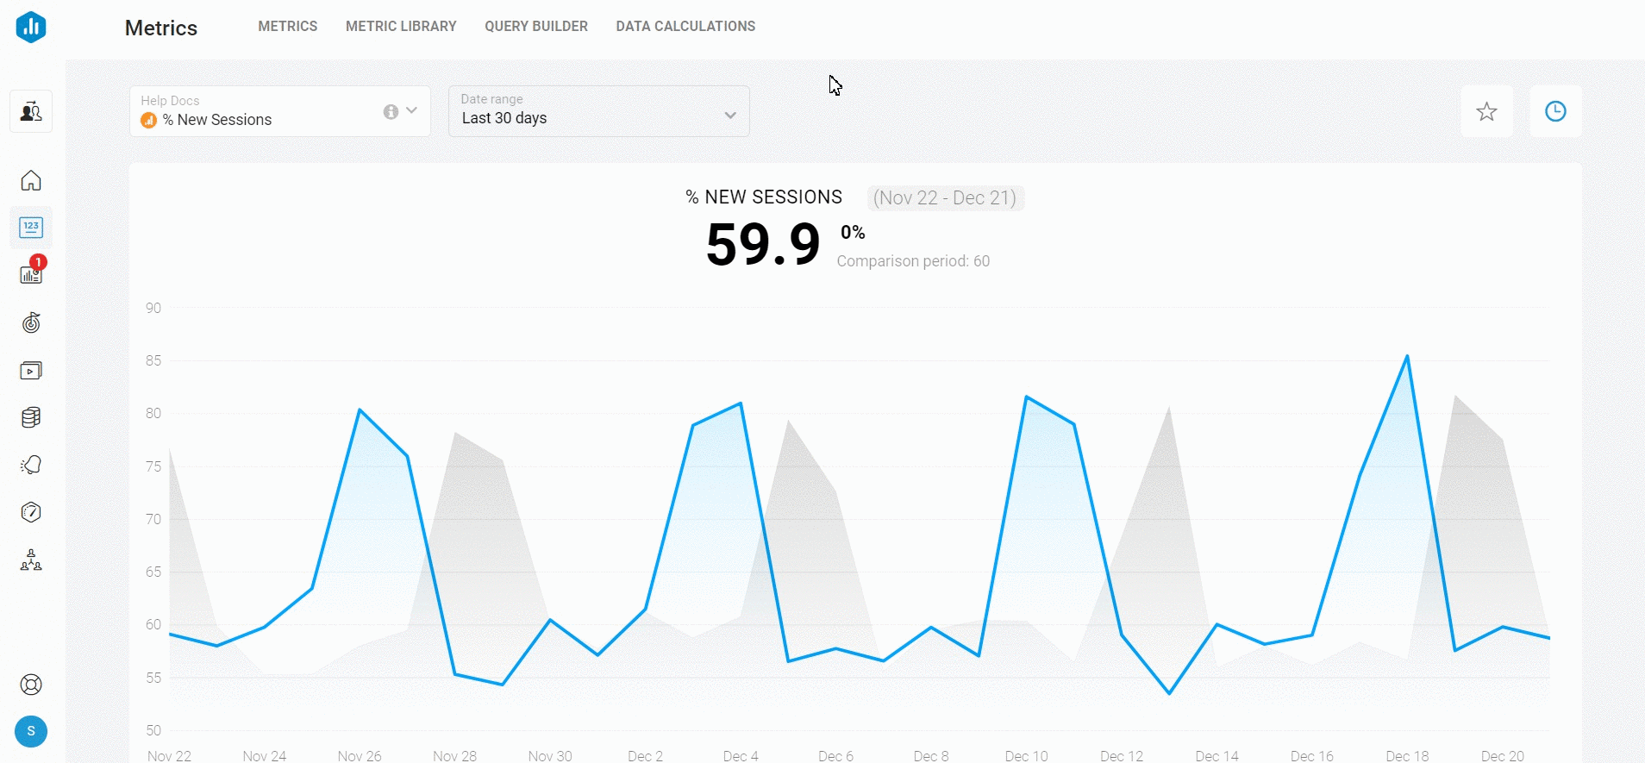Open the play-button presentation icon in sidebar
1645x763 pixels.
point(31,371)
